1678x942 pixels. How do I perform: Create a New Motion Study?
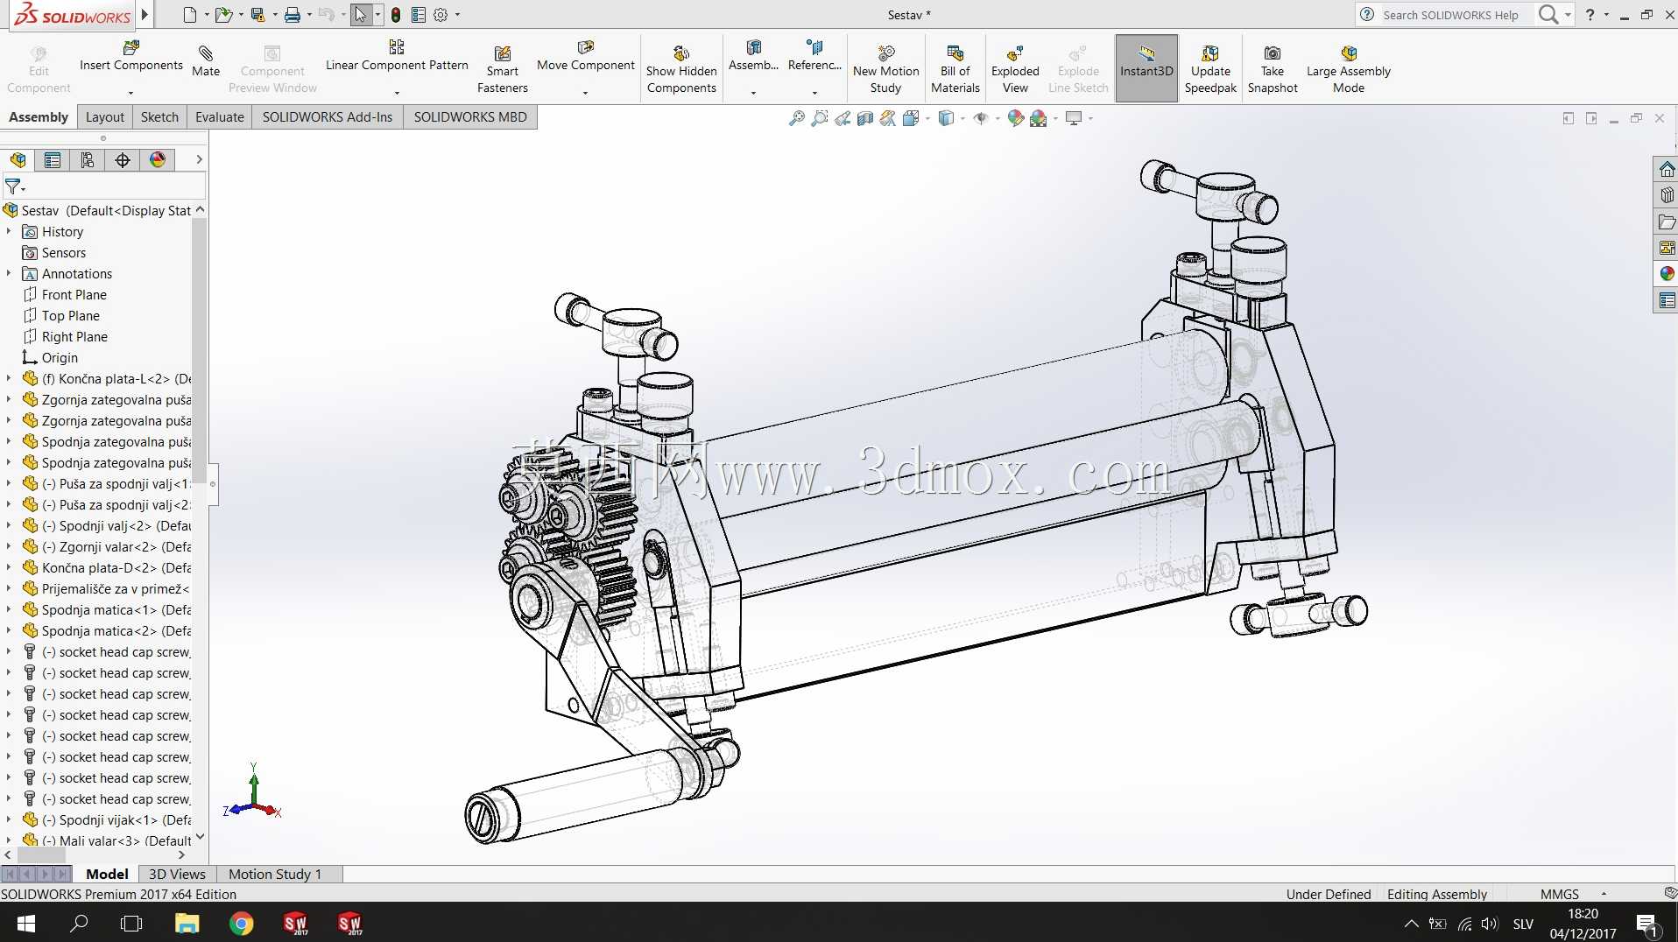click(x=885, y=68)
